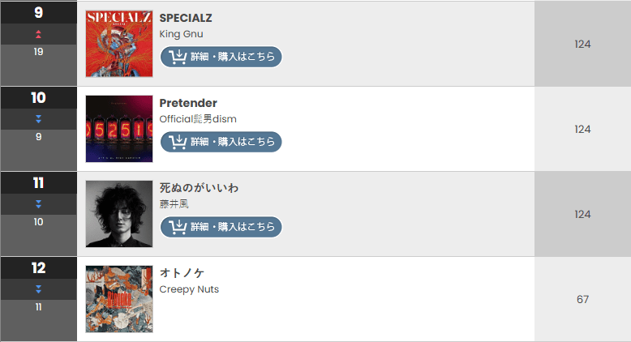The width and height of the screenshot is (631, 342).
Task: Open the Pretender song title link
Action: point(188,103)
